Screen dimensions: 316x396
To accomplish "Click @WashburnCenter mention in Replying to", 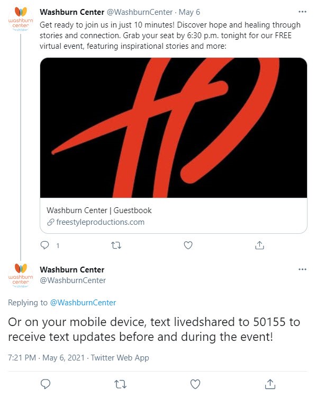I will pyautogui.click(x=83, y=303).
